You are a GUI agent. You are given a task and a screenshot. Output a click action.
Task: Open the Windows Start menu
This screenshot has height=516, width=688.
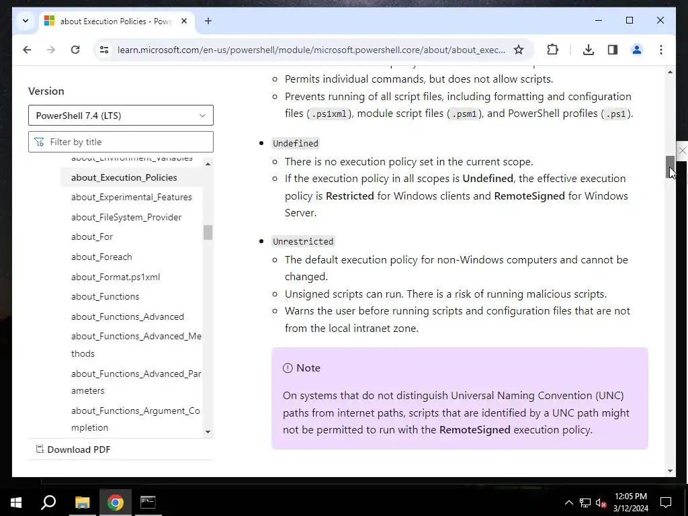pos(16,503)
